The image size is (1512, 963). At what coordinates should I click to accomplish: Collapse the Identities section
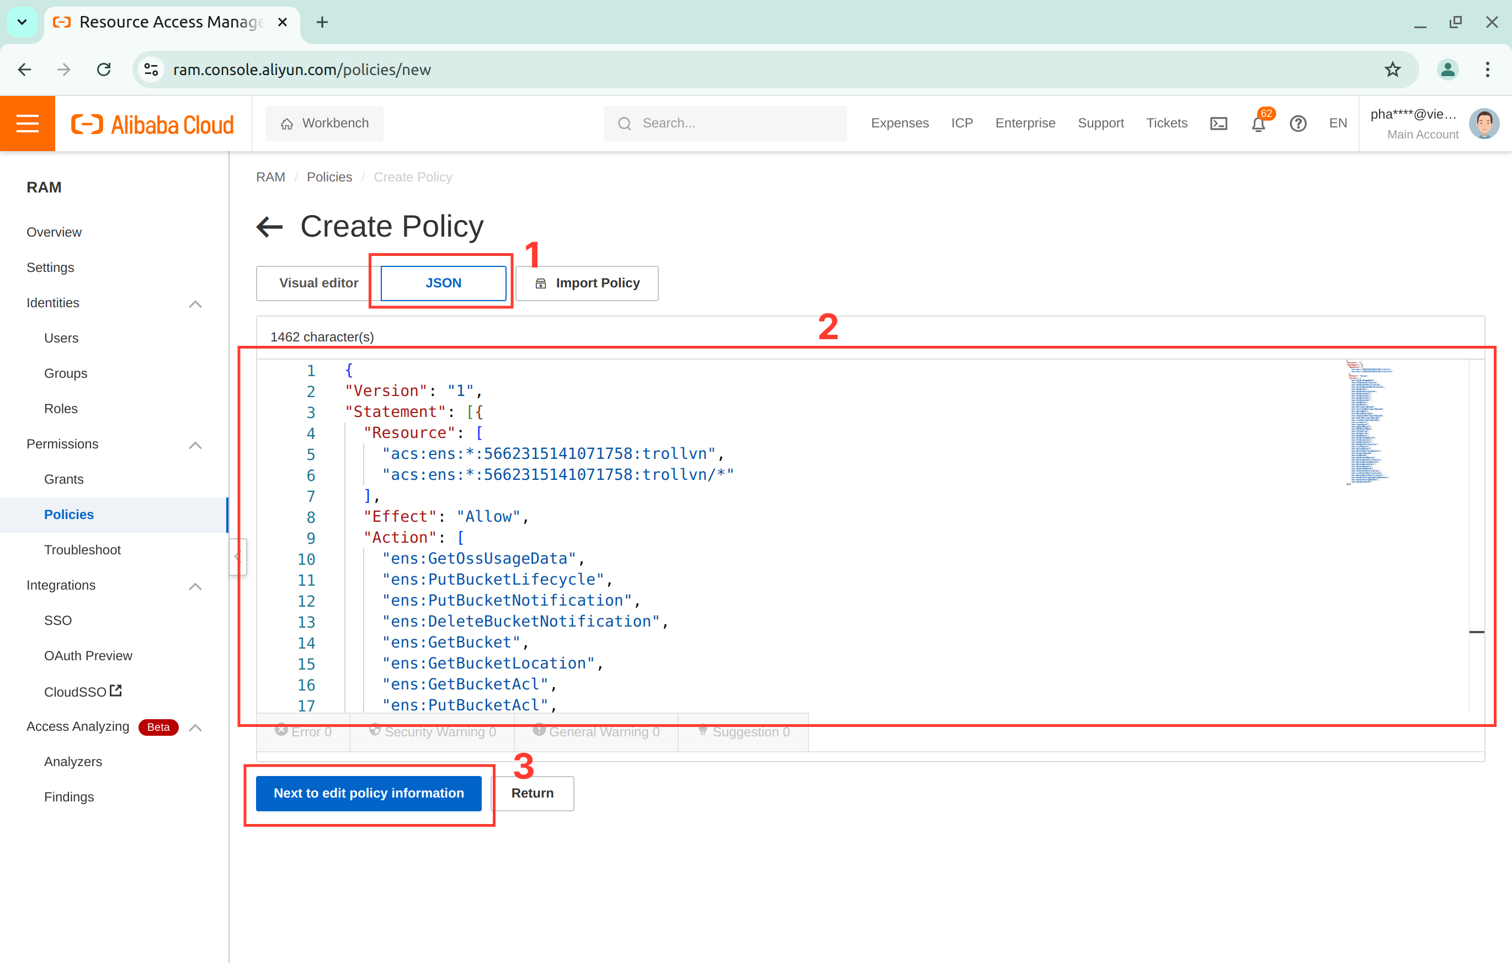pos(195,304)
